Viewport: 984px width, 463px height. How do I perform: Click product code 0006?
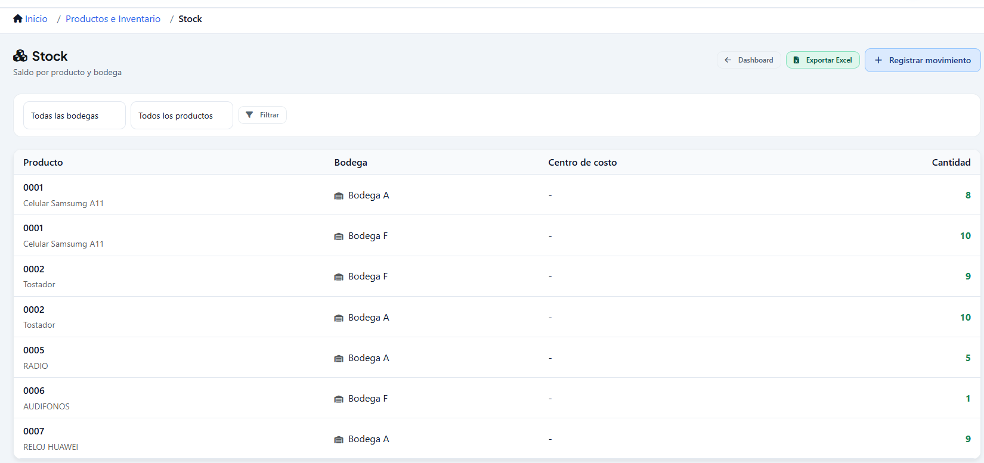pyautogui.click(x=34, y=390)
